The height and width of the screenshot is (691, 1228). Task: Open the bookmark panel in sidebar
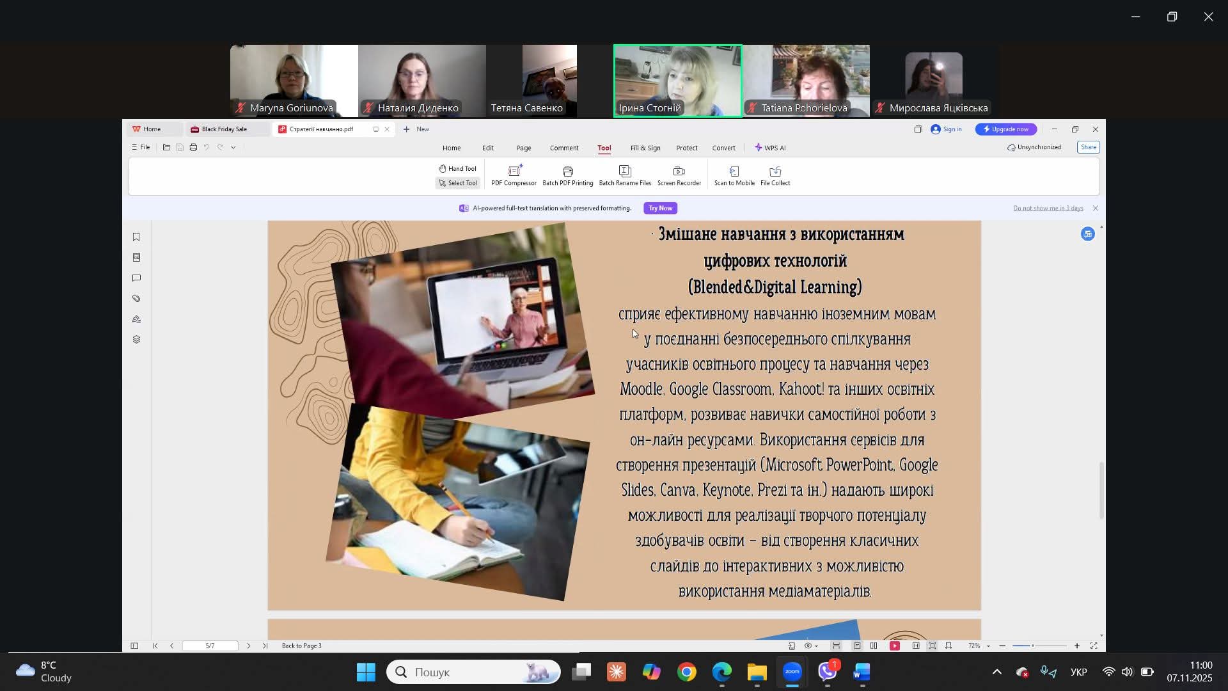point(136,237)
